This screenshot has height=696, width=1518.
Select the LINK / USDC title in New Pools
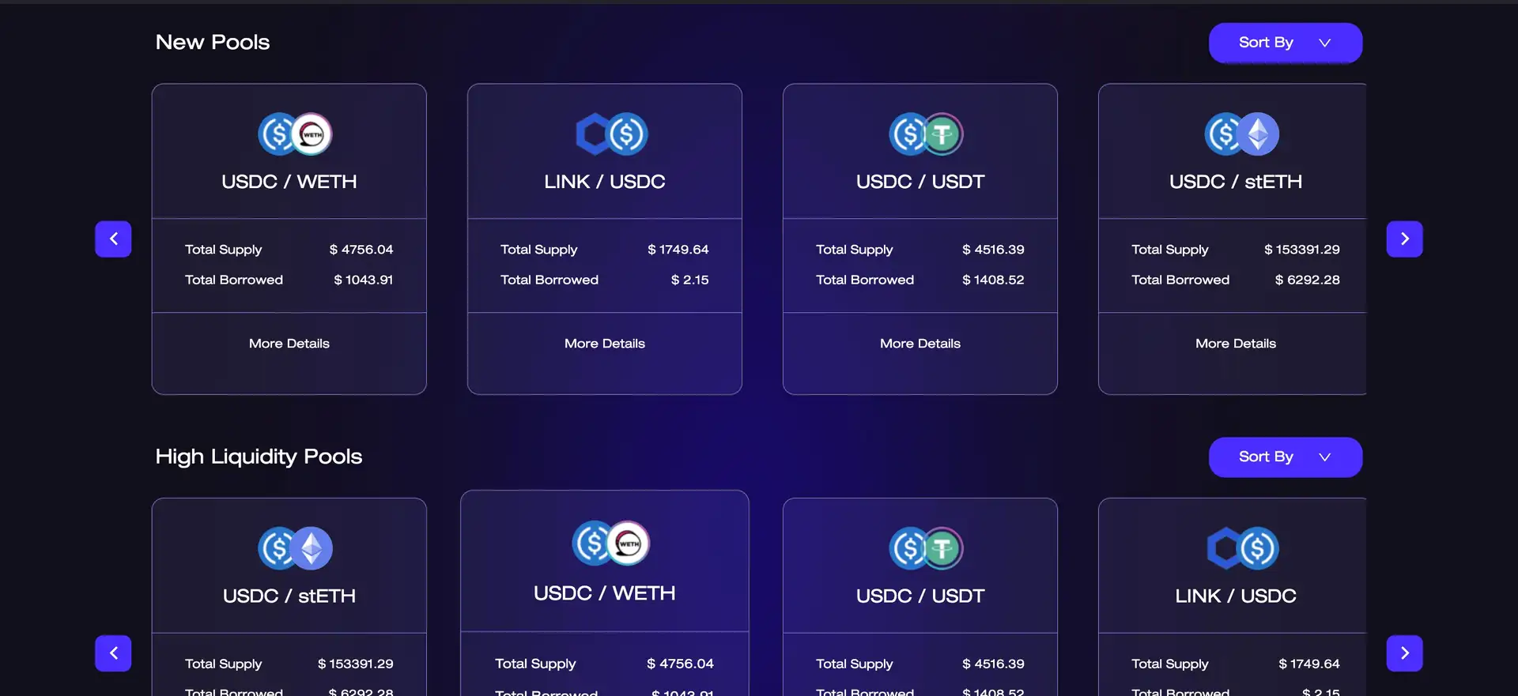[x=604, y=182]
